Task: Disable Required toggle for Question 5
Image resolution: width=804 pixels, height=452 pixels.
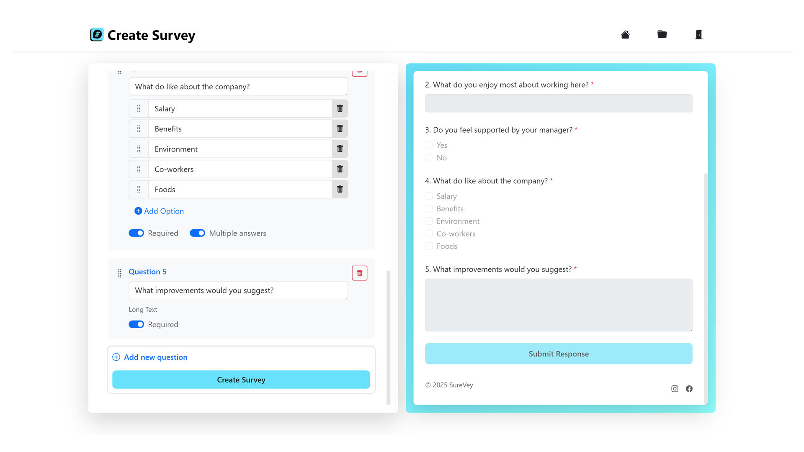Action: 136,324
